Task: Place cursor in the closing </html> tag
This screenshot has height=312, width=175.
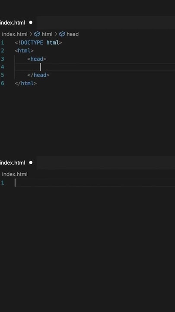Action: (x=26, y=83)
